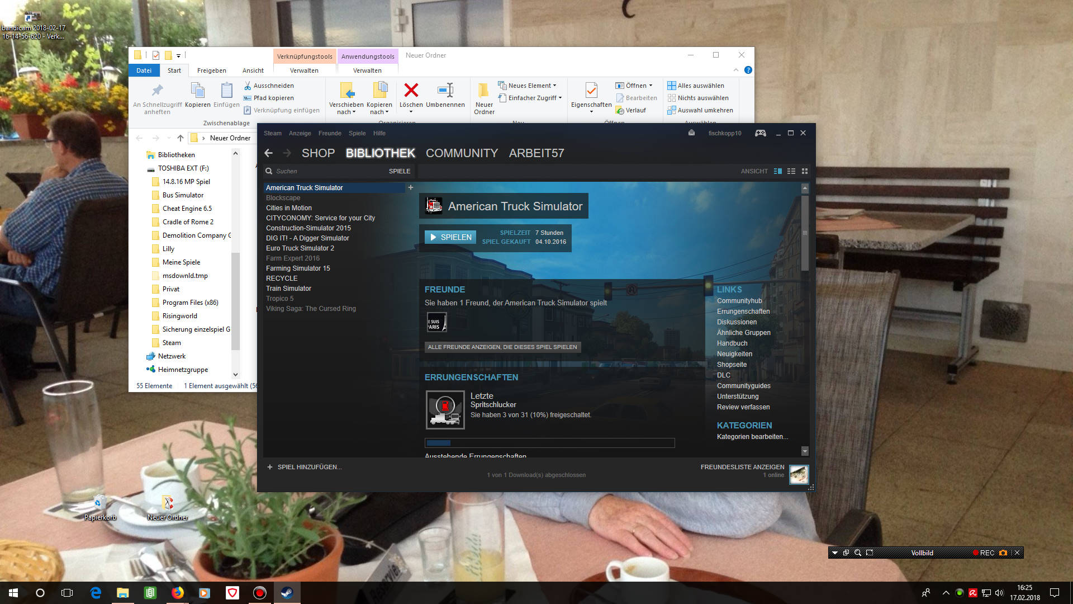Click the Eigenschaften properties icon
This screenshot has width=1073, height=604.
[x=591, y=90]
